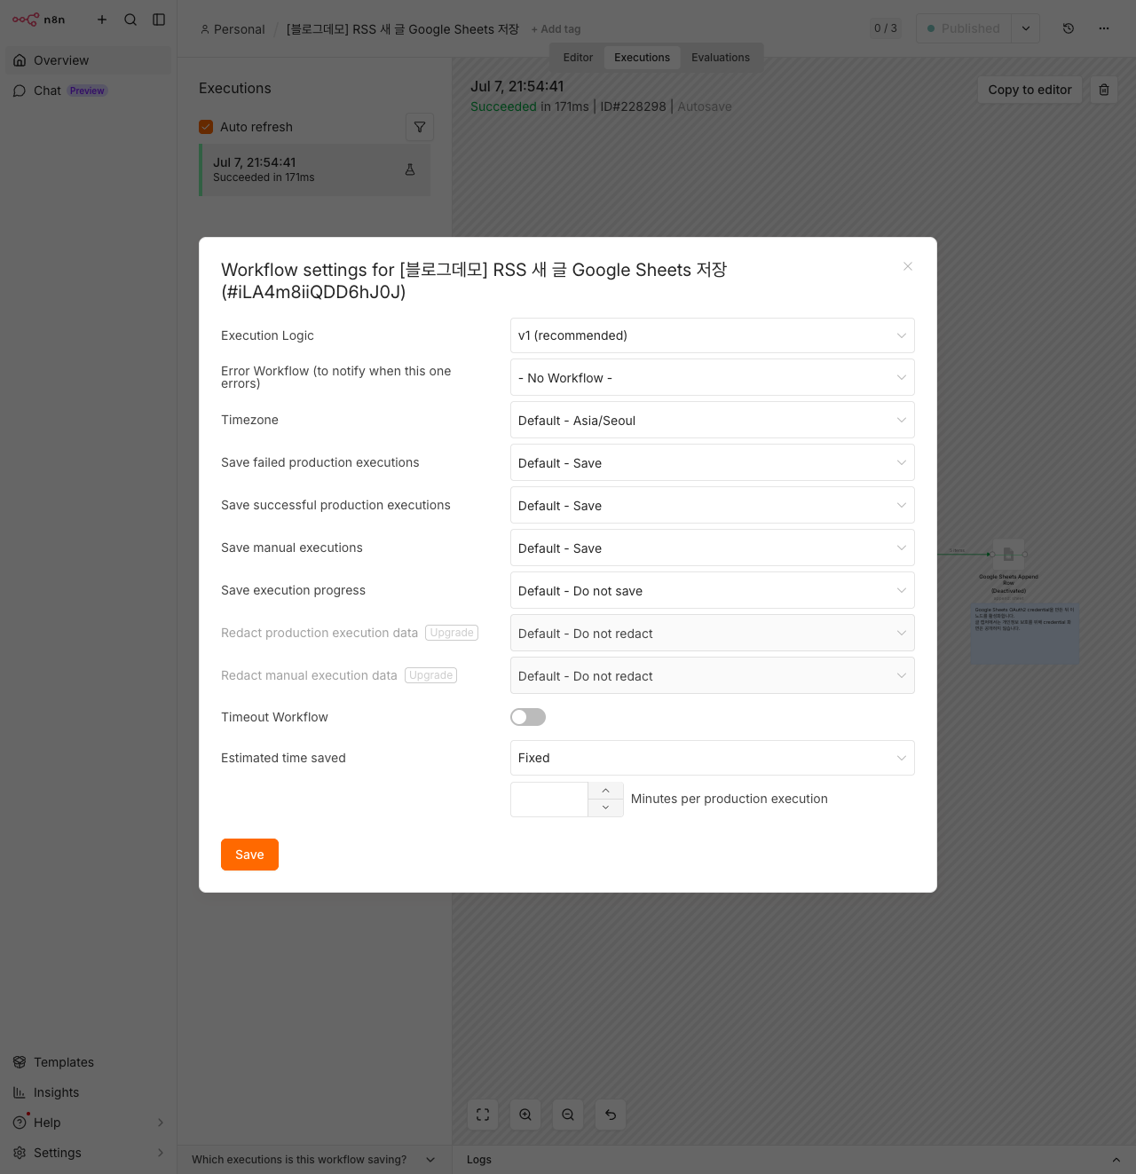Increase minutes per production execution stepper
Image resolution: width=1136 pixels, height=1174 pixels.
point(605,791)
